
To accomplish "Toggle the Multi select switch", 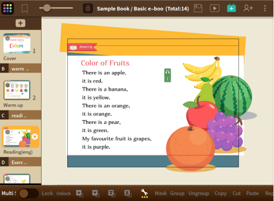I will (28, 193).
